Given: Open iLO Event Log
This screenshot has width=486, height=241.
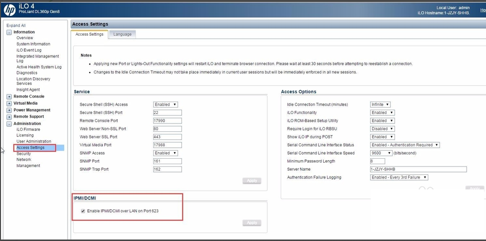Looking at the screenshot, I should [29, 50].
